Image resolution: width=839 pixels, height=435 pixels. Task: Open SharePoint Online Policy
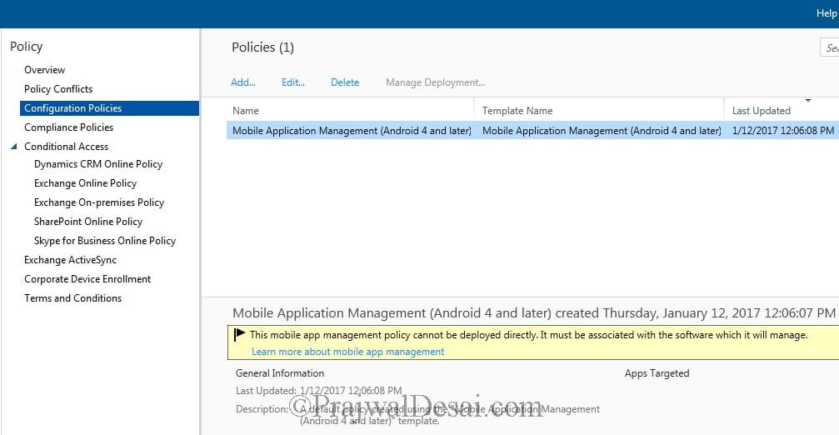[88, 222]
